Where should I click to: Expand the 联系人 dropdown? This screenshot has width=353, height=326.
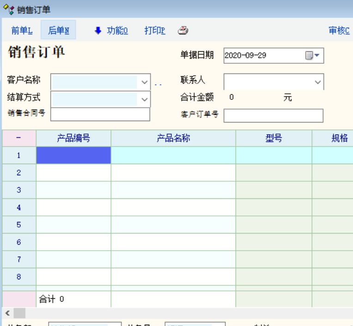318,82
